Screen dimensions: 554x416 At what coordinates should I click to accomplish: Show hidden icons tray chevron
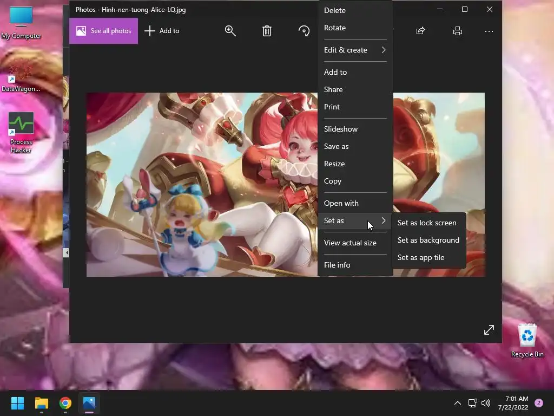coord(458,403)
